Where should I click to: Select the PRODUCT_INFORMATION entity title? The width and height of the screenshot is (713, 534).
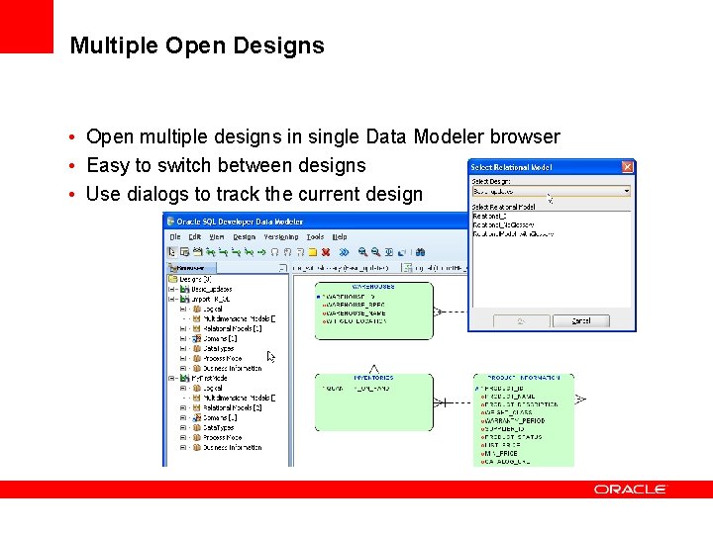tap(524, 378)
